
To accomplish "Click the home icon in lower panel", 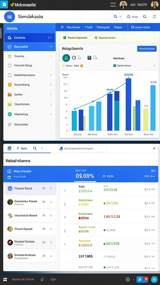I will point(9,148).
